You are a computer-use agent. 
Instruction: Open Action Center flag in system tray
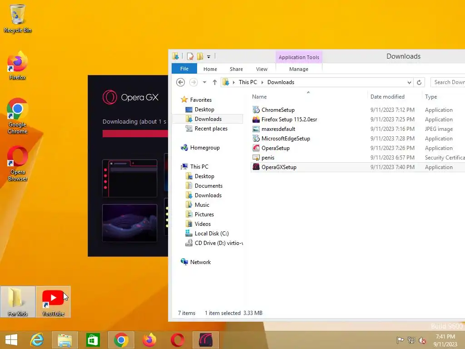pos(400,340)
